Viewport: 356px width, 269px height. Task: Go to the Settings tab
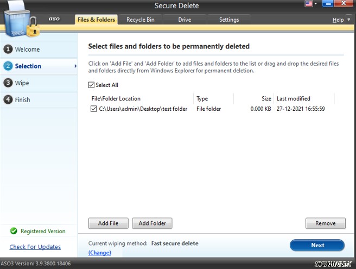[x=229, y=20]
